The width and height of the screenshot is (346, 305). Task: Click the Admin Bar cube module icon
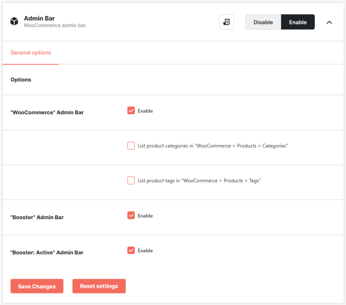pyautogui.click(x=14, y=21)
